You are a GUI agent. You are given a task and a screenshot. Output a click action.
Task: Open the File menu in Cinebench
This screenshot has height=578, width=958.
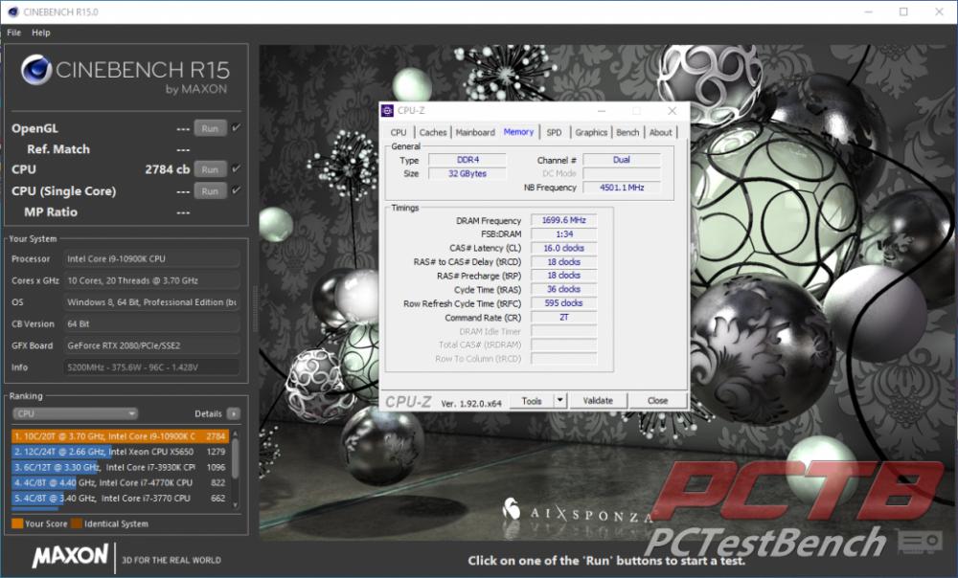point(13,33)
